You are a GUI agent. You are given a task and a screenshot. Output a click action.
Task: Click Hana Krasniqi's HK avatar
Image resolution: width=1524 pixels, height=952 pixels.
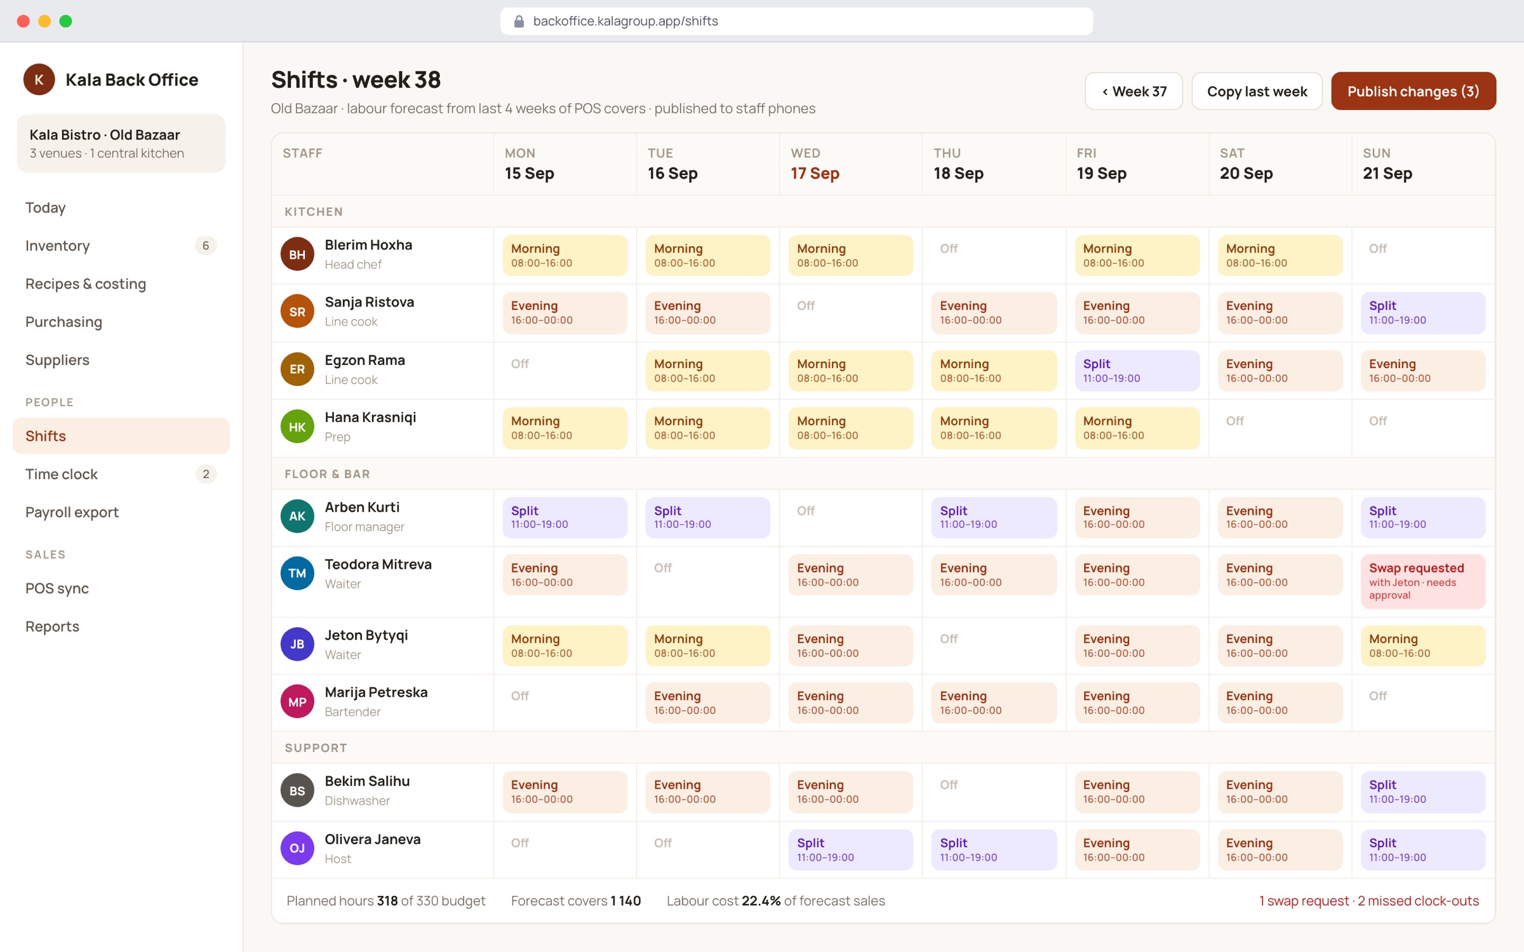point(297,427)
